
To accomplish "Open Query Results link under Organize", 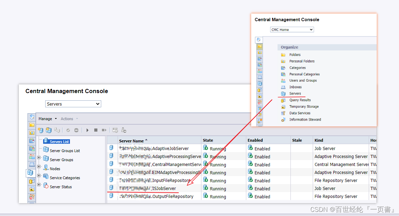I will click(x=300, y=100).
